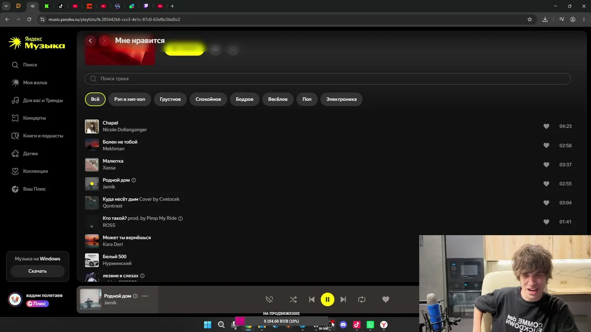Click the Малютка track cover
Screen dimensions: 591x332
point(92,165)
